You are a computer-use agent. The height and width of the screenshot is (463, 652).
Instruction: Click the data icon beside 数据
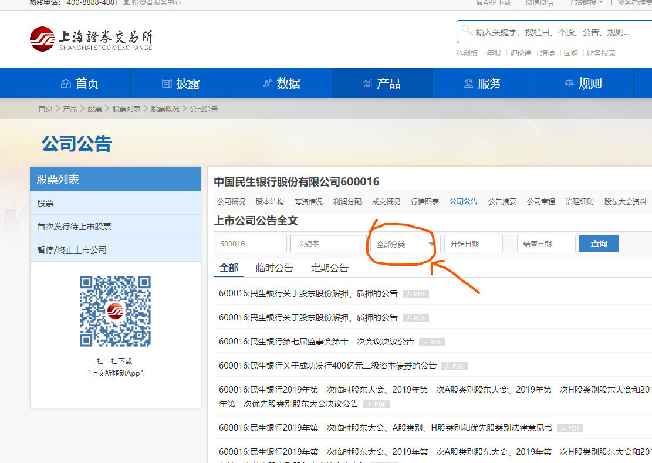click(x=268, y=83)
